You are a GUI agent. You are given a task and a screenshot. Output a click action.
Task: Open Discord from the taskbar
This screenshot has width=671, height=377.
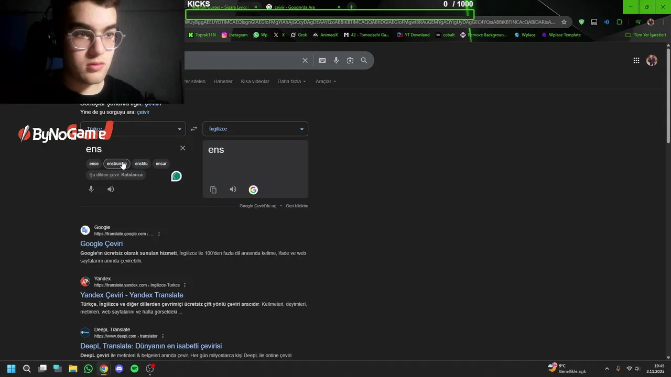(119, 369)
